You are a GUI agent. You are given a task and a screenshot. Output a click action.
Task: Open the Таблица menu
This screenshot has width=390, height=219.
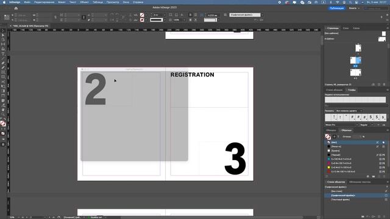tap(97, 2)
